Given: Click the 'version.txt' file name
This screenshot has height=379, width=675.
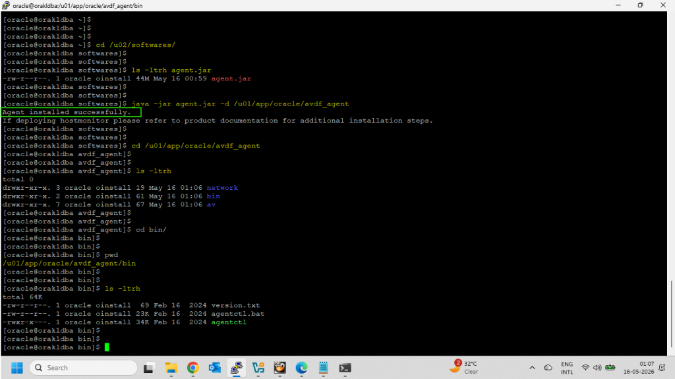Looking at the screenshot, I should click(x=235, y=305).
